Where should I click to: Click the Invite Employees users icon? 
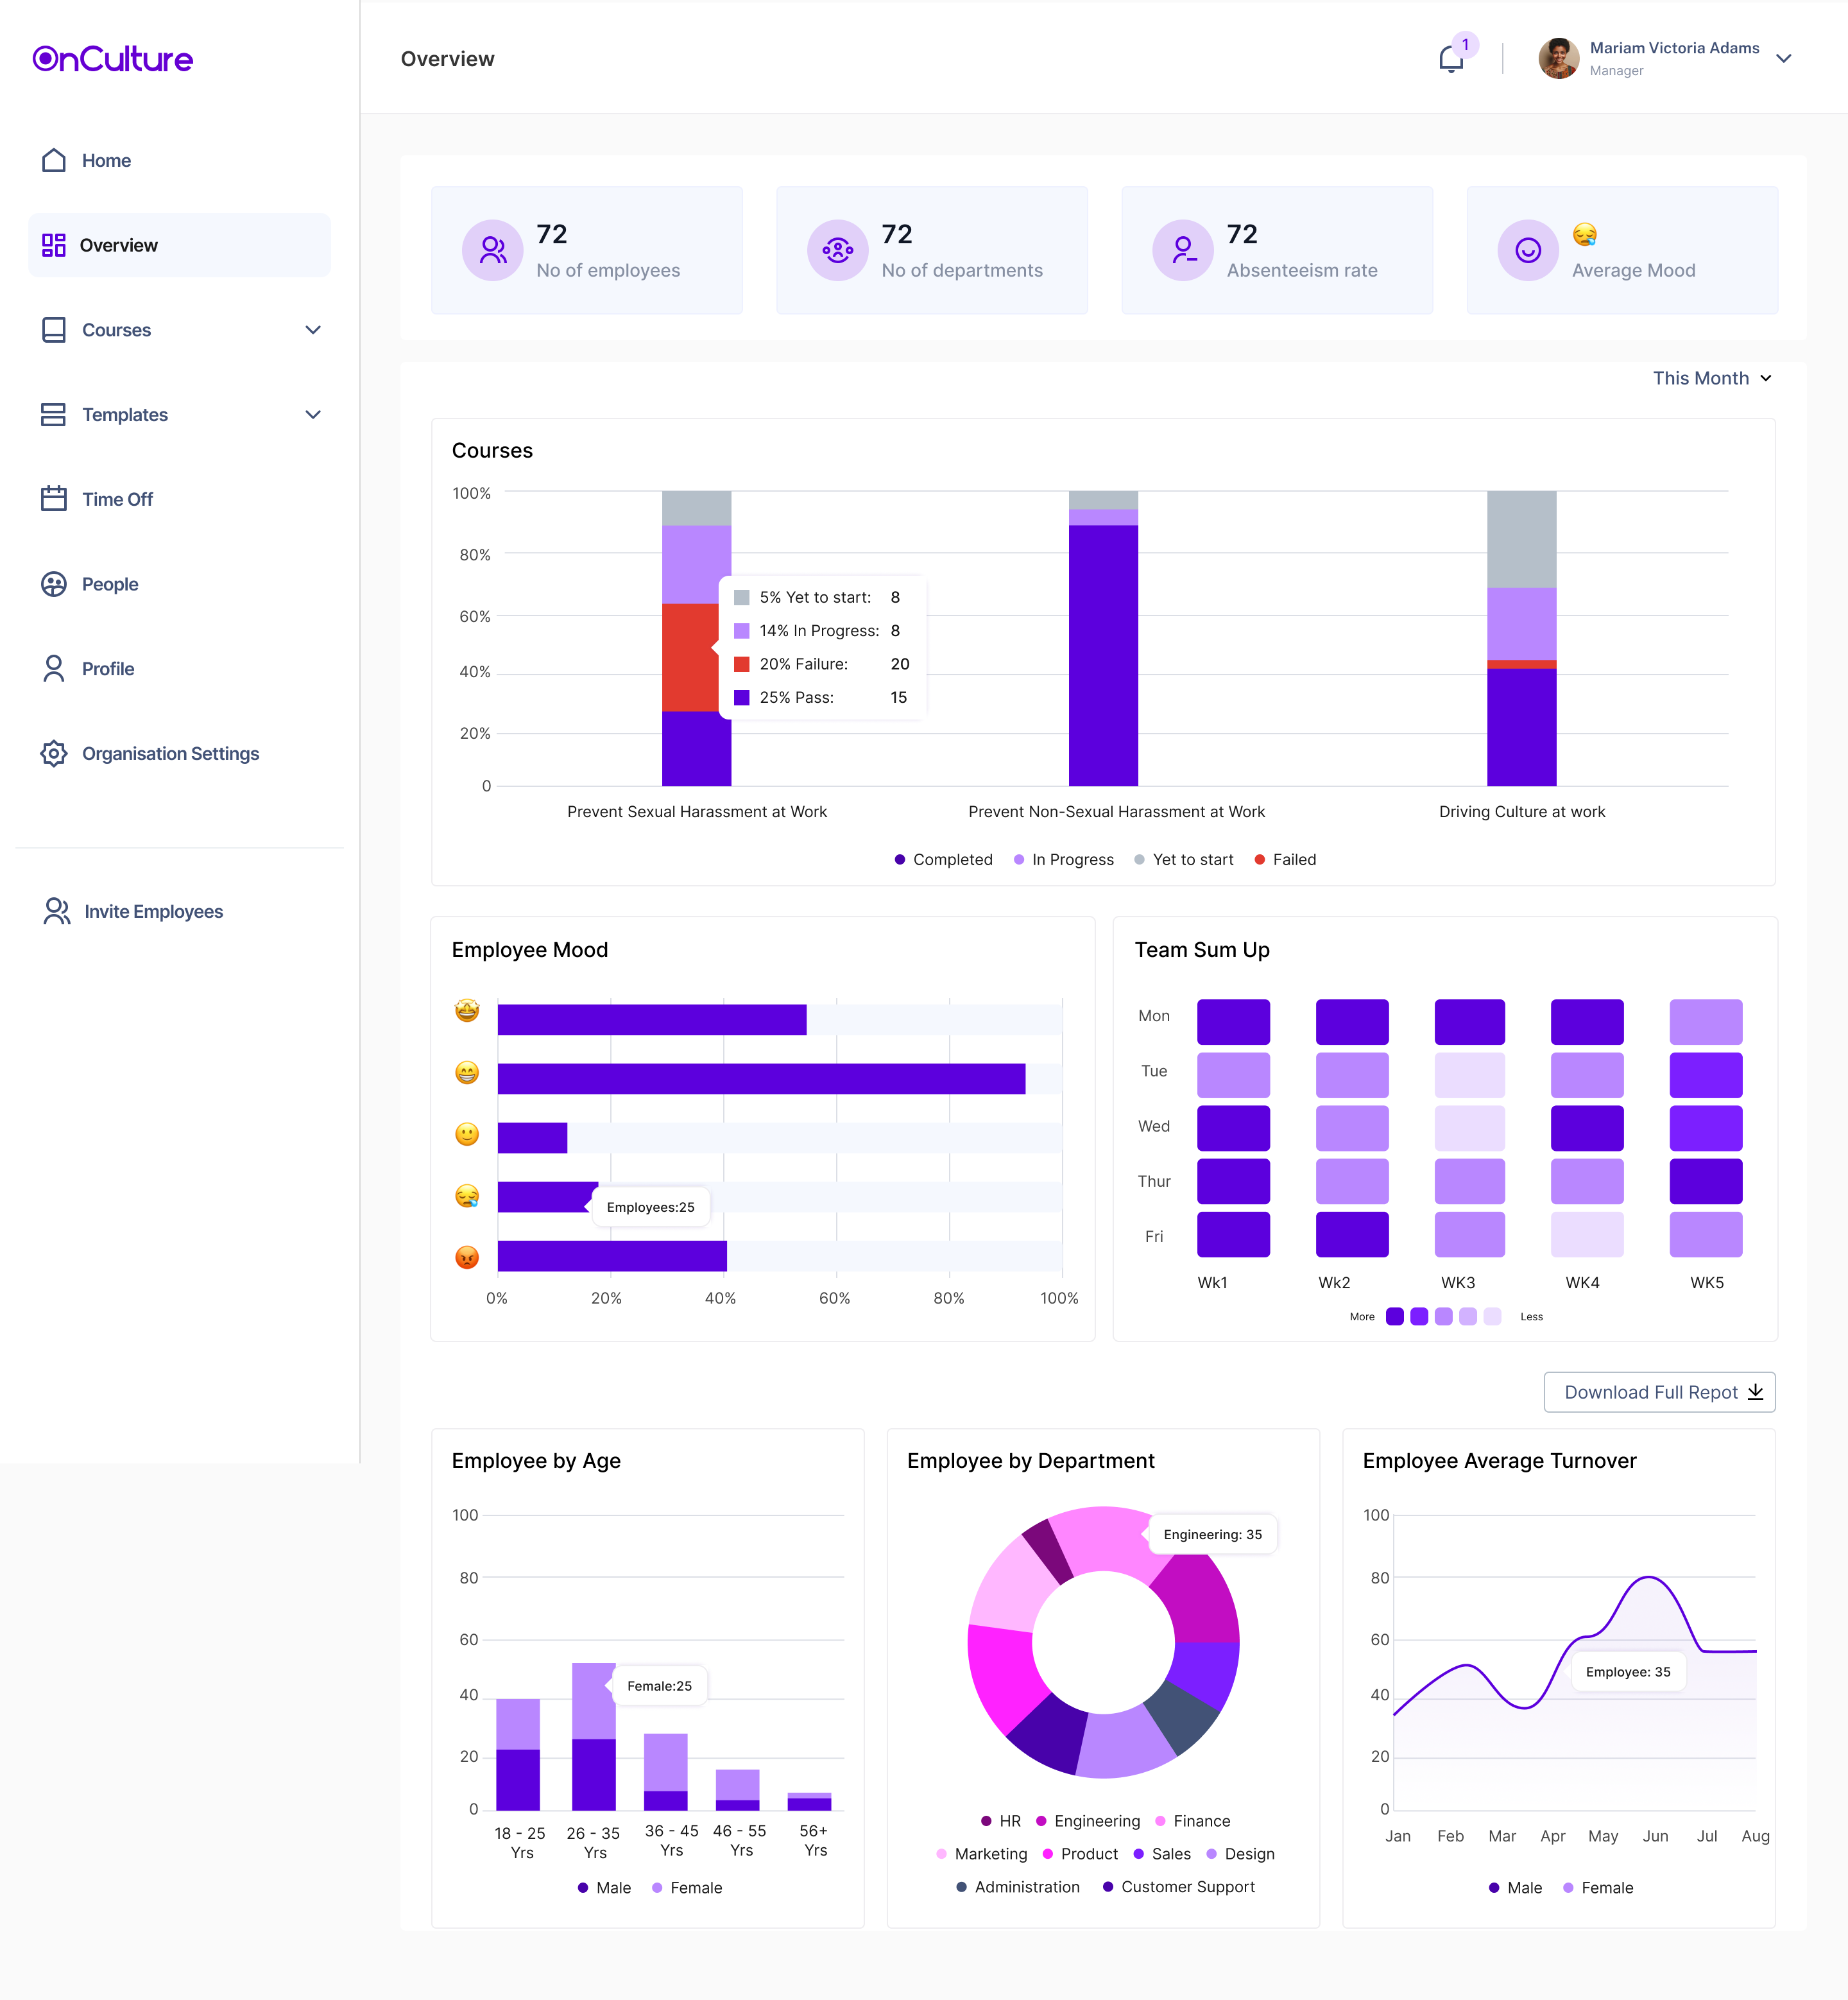coord(57,911)
